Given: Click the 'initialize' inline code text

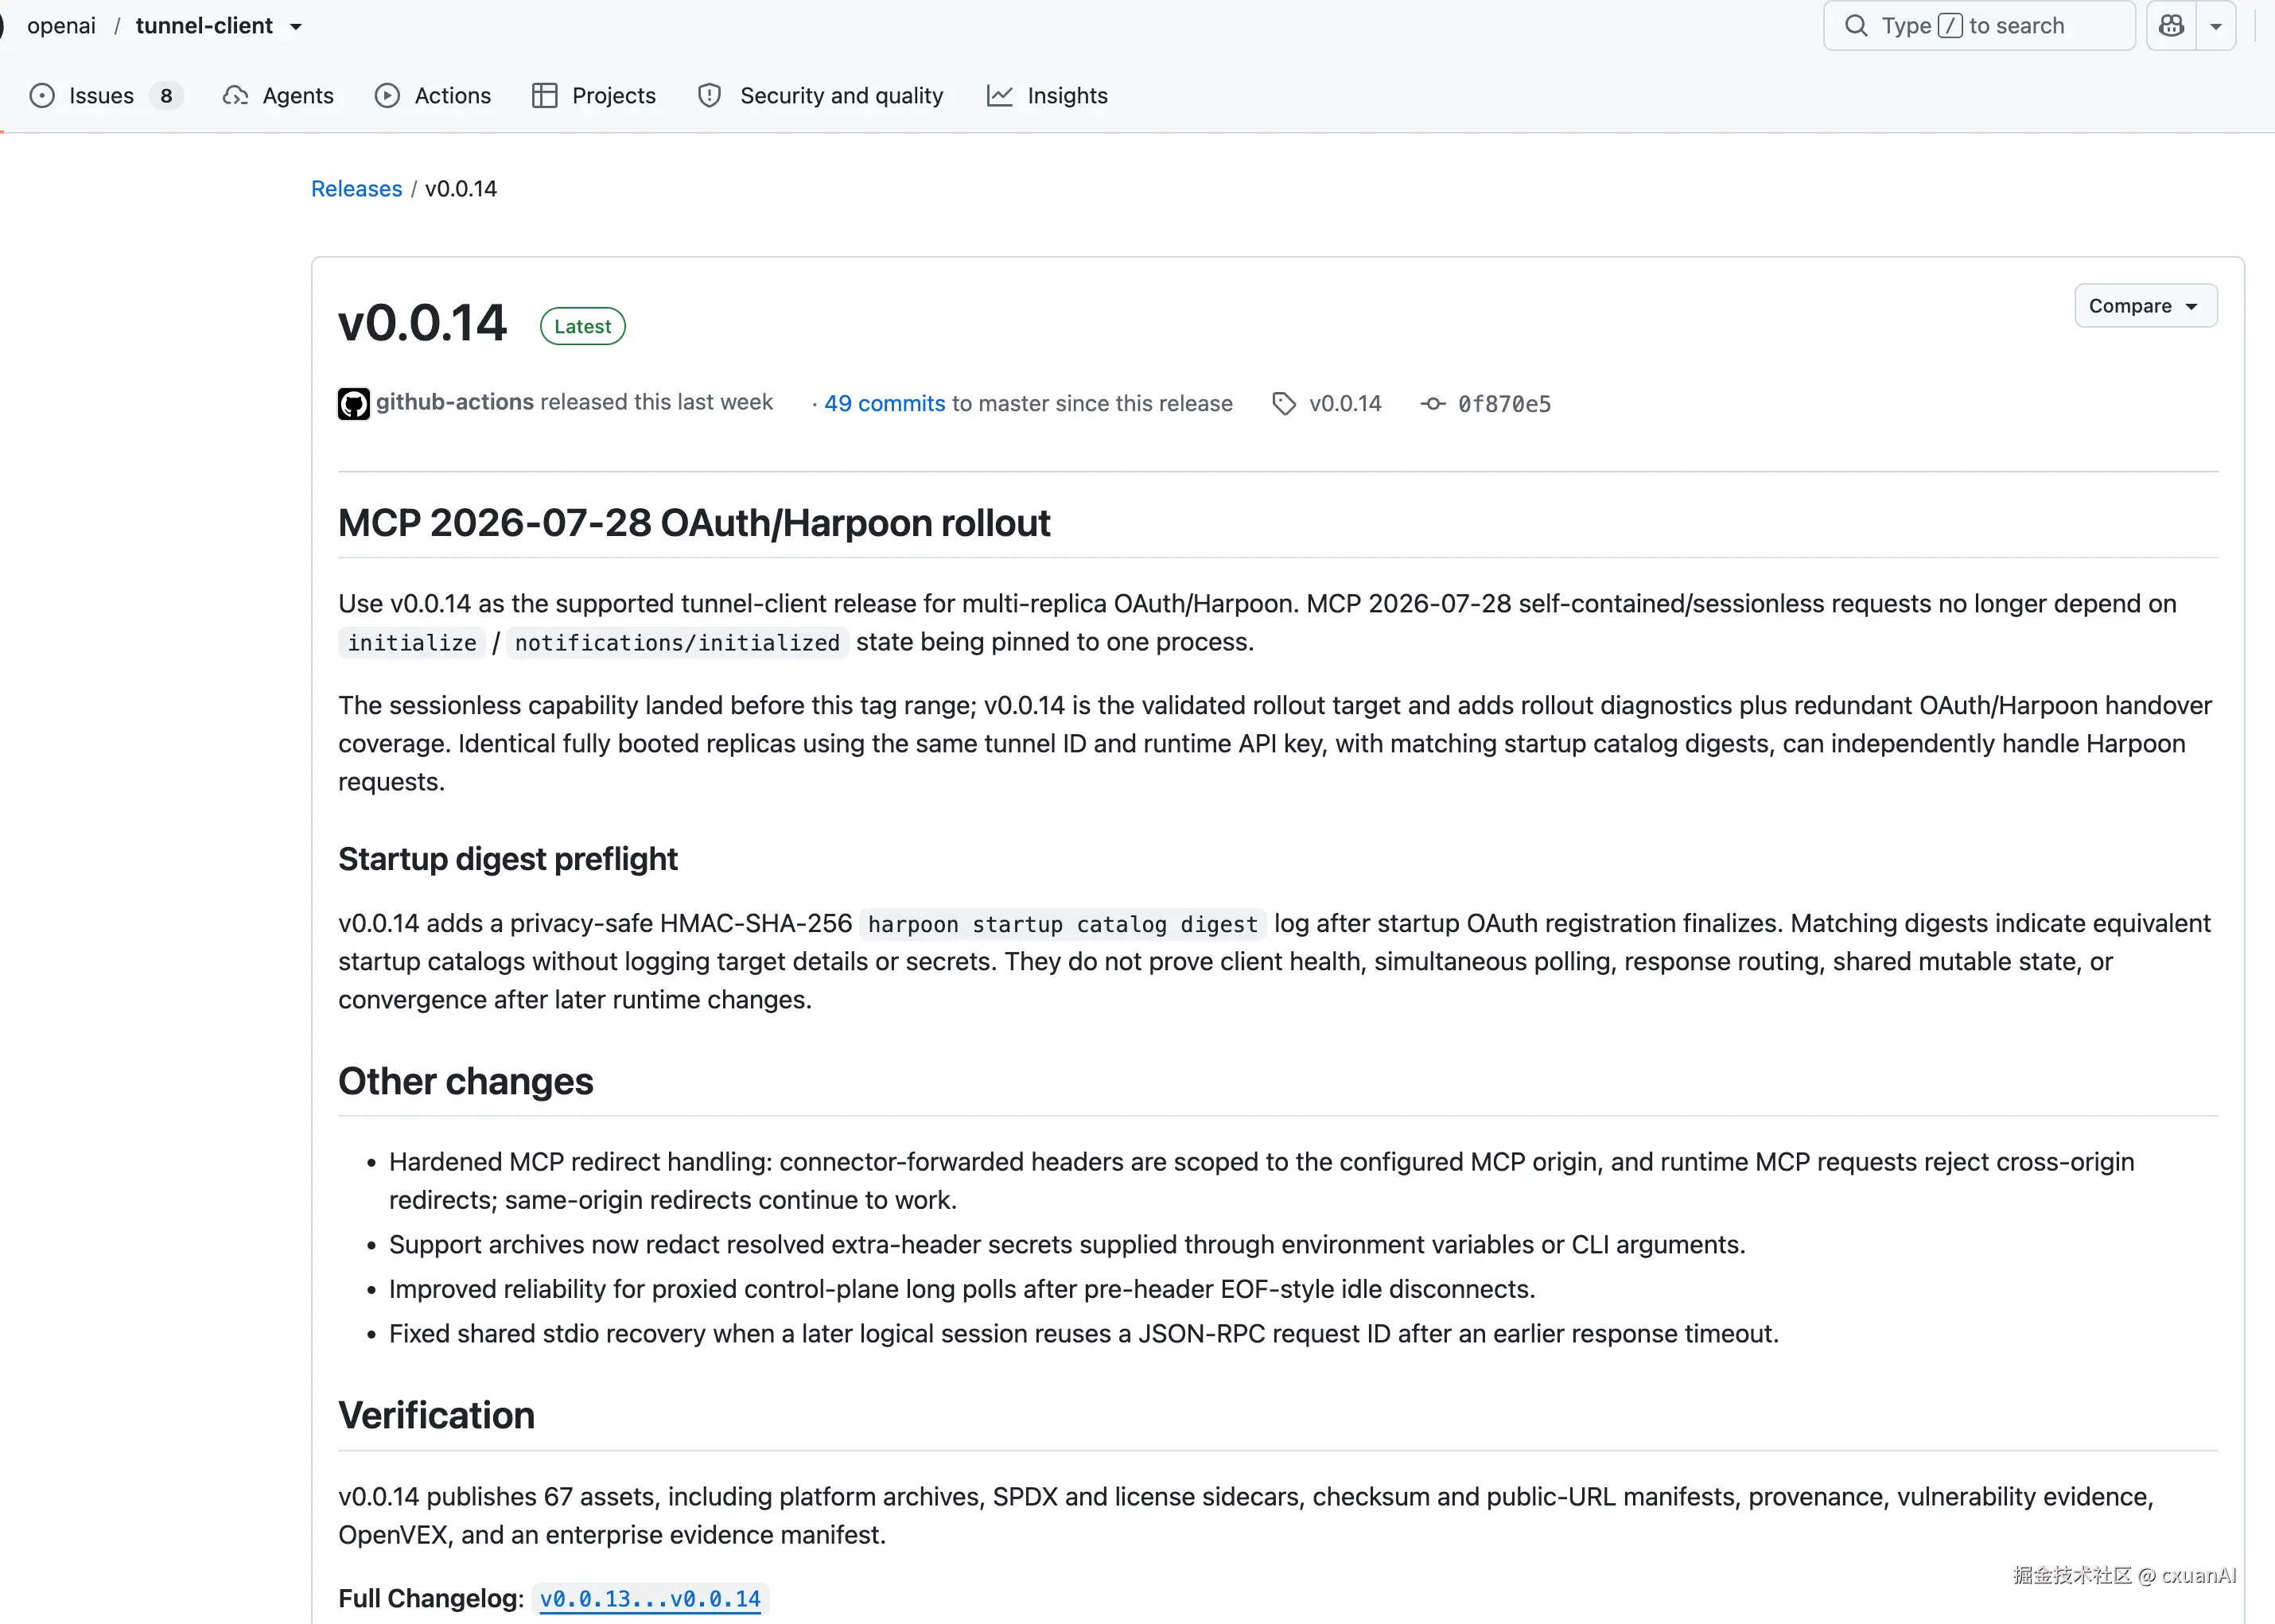Looking at the screenshot, I should pos(412,643).
